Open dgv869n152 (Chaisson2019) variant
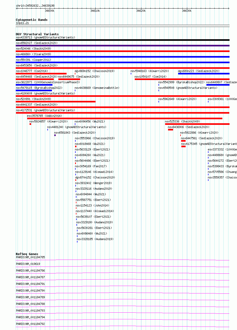This screenshot has height=330, width=237. point(95,71)
